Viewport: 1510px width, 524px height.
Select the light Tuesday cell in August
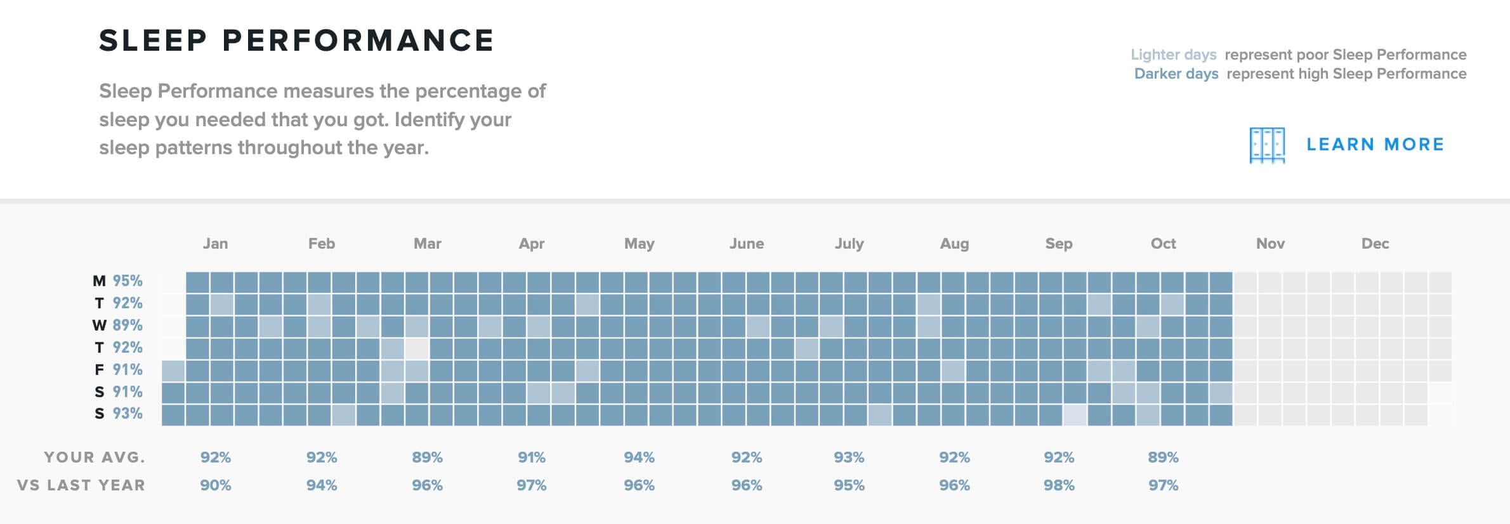coord(928,303)
